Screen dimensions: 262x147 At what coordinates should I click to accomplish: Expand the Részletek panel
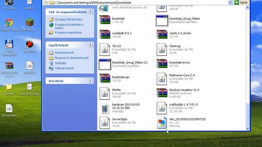90,80
